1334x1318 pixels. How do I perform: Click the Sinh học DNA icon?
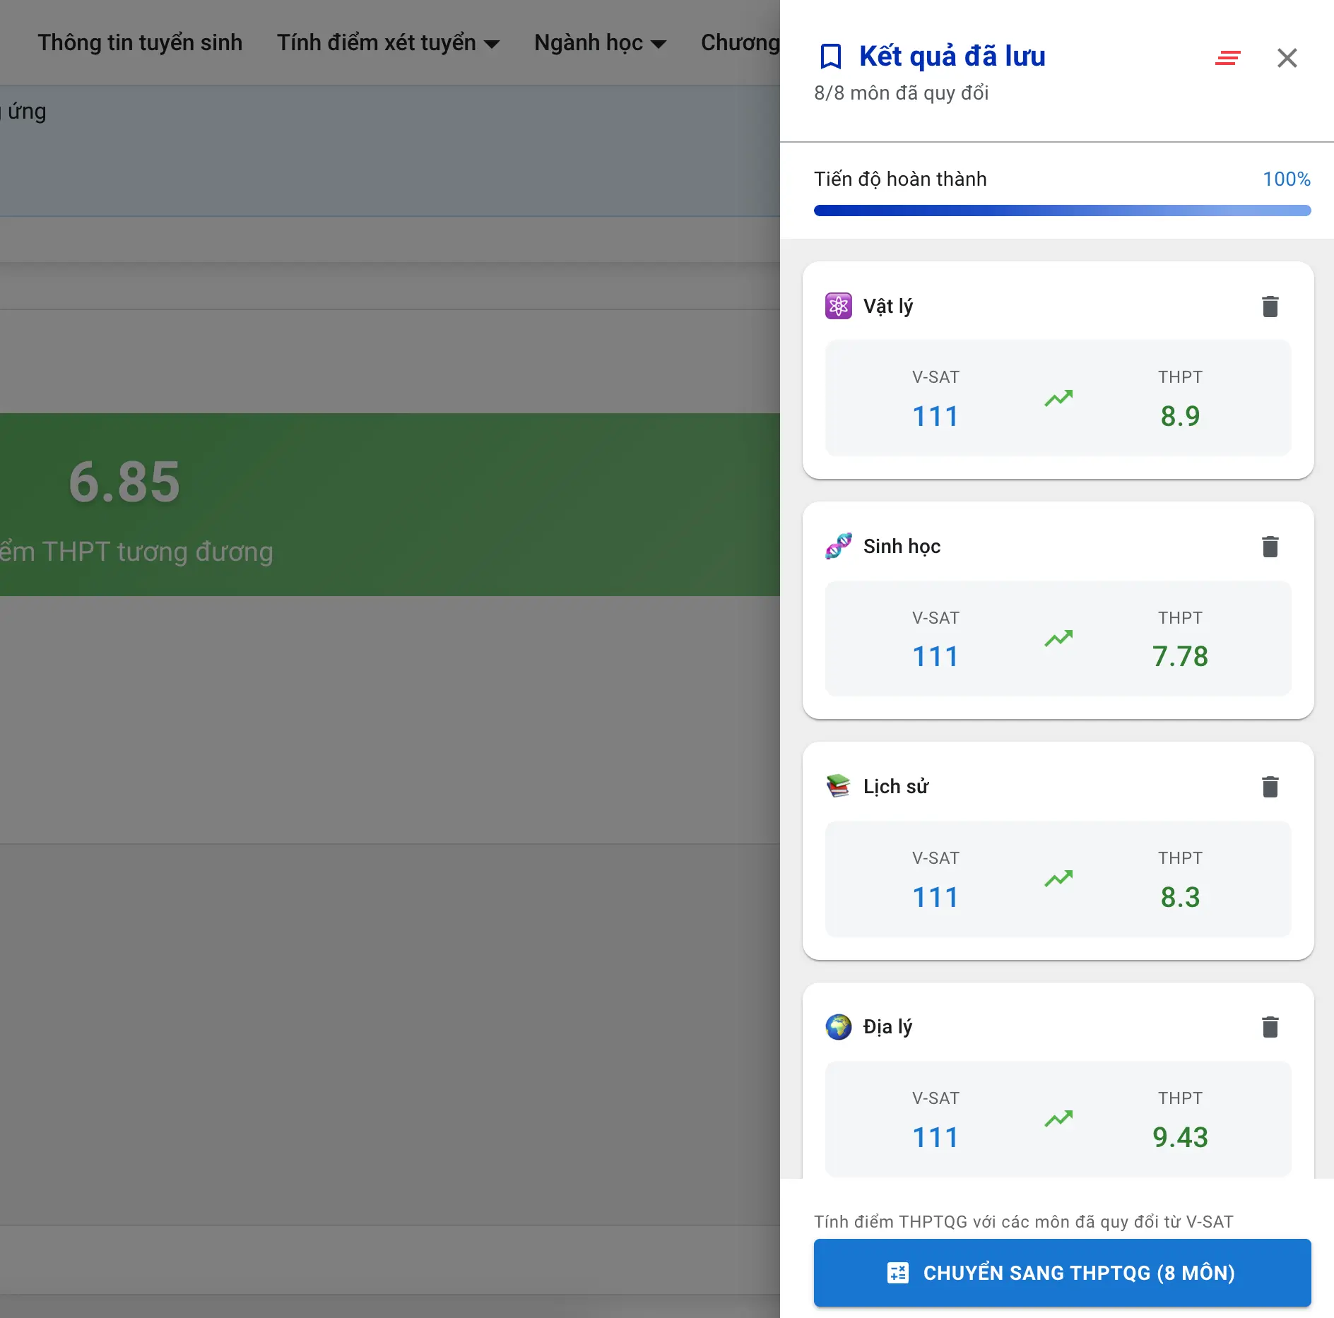click(839, 547)
